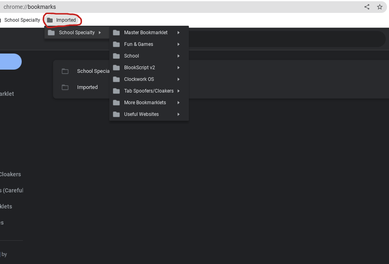Viewport: 389px width, 264px height.
Task: Open the Tab Spoofers/Cloakers folder
Action: 149,91
